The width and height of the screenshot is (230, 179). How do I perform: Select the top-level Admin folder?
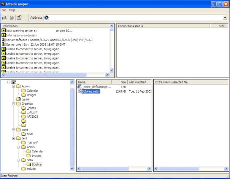tap(25, 86)
